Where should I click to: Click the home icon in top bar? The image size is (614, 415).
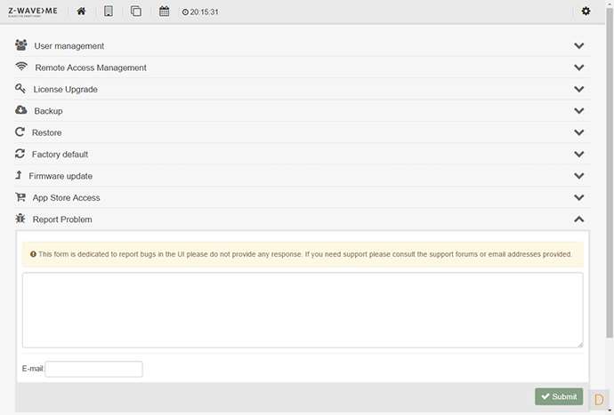(82, 12)
